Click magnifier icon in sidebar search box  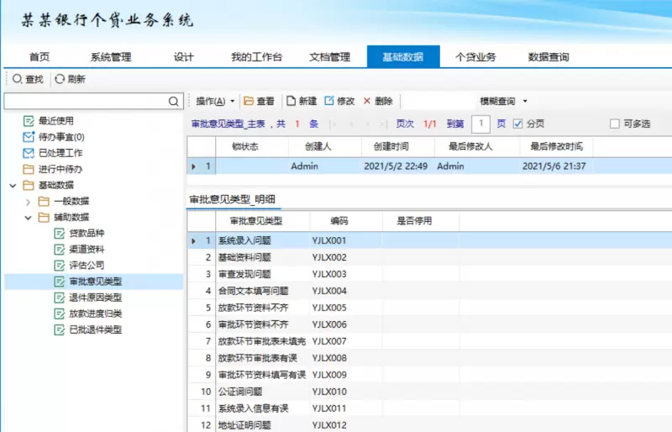[x=174, y=101]
